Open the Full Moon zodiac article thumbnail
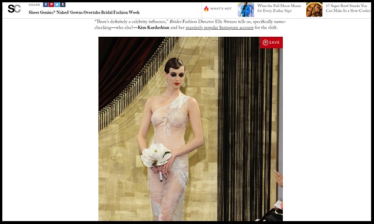This screenshot has width=374, height=224. (x=245, y=9)
